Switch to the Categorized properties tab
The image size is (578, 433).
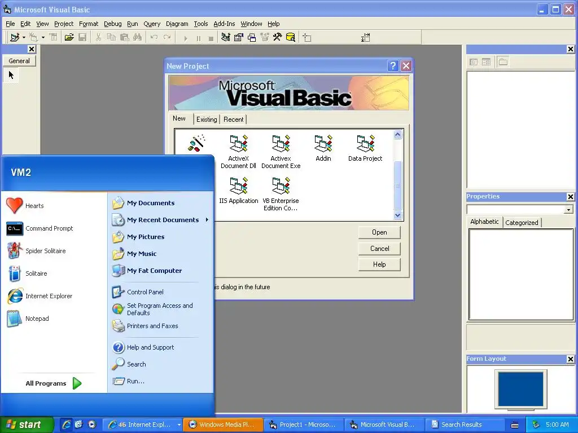522,222
